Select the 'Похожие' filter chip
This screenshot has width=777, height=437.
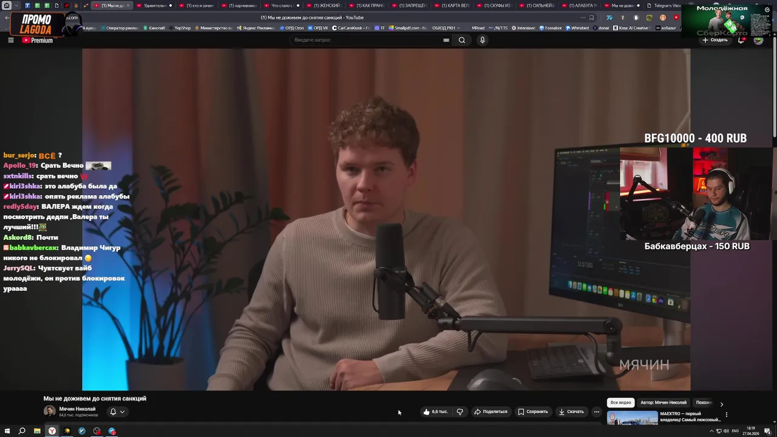coord(704,402)
